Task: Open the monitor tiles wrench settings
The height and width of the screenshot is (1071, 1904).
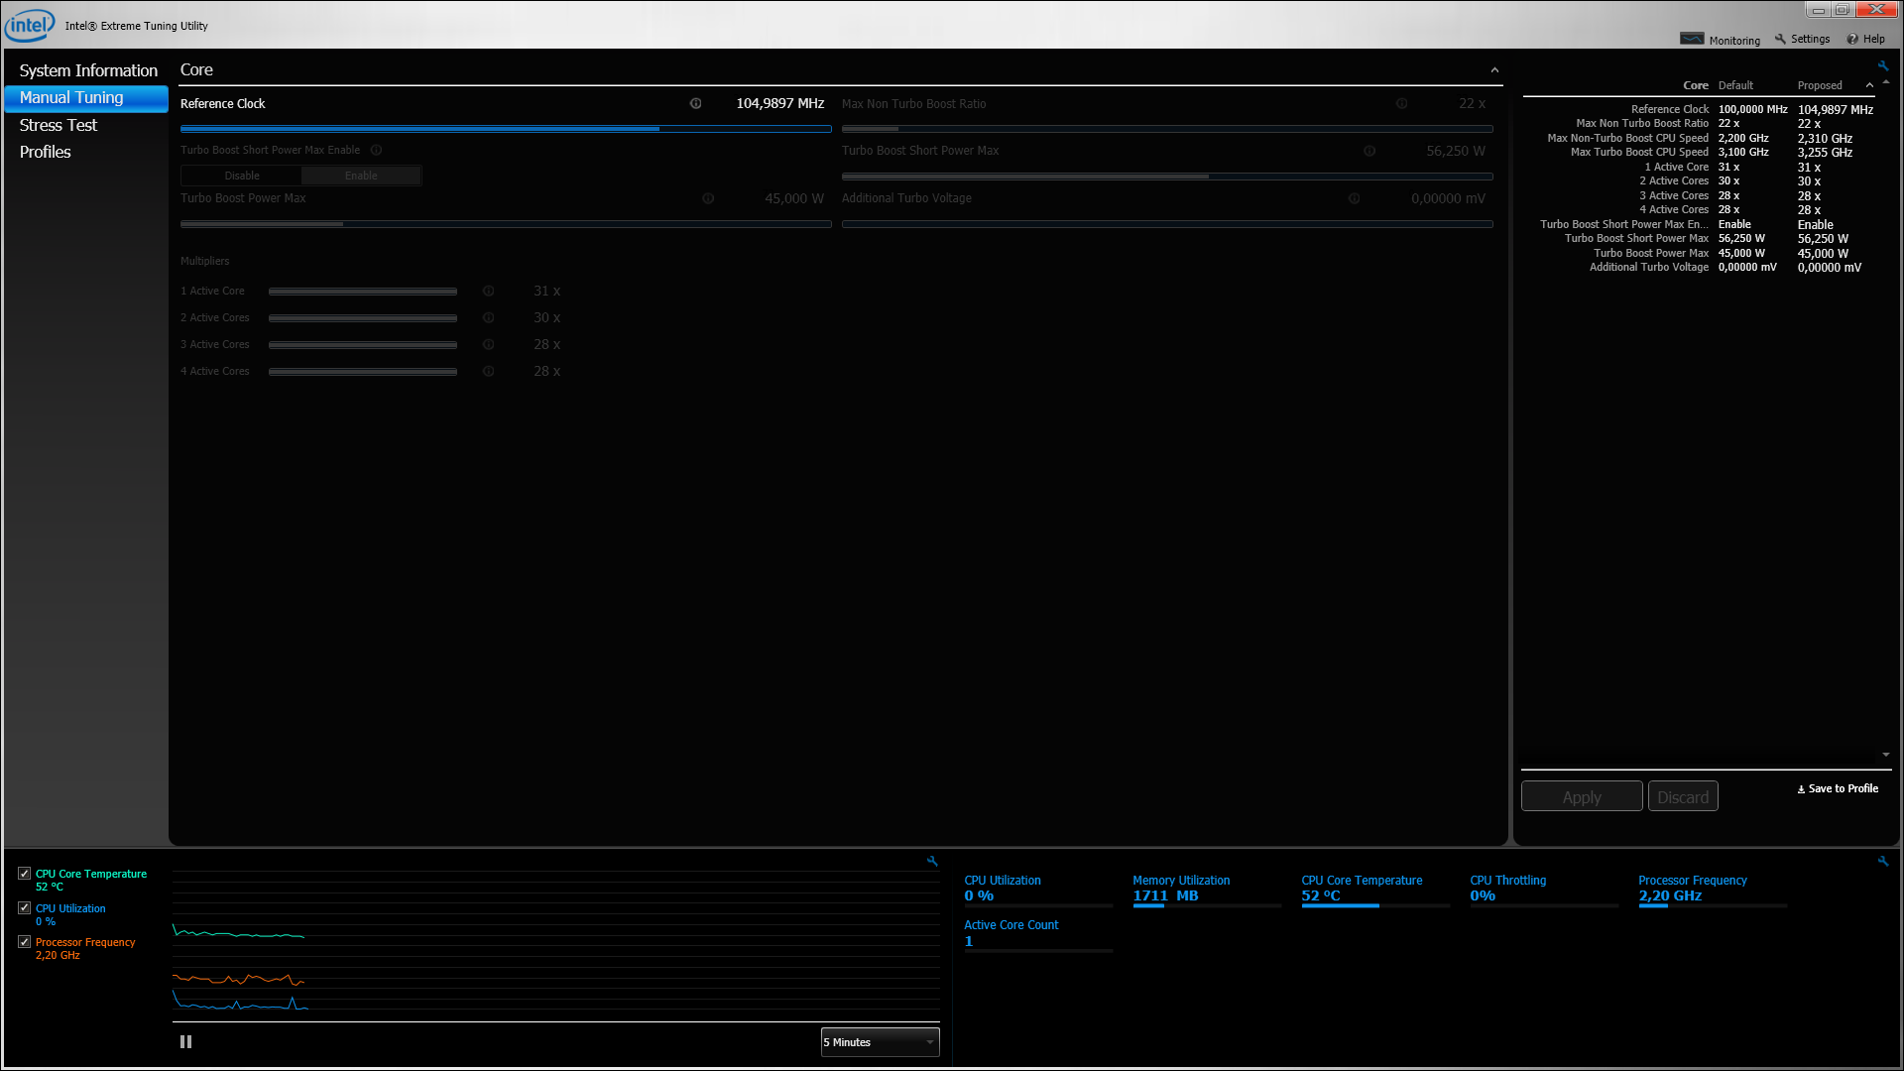Action: (x=1882, y=862)
